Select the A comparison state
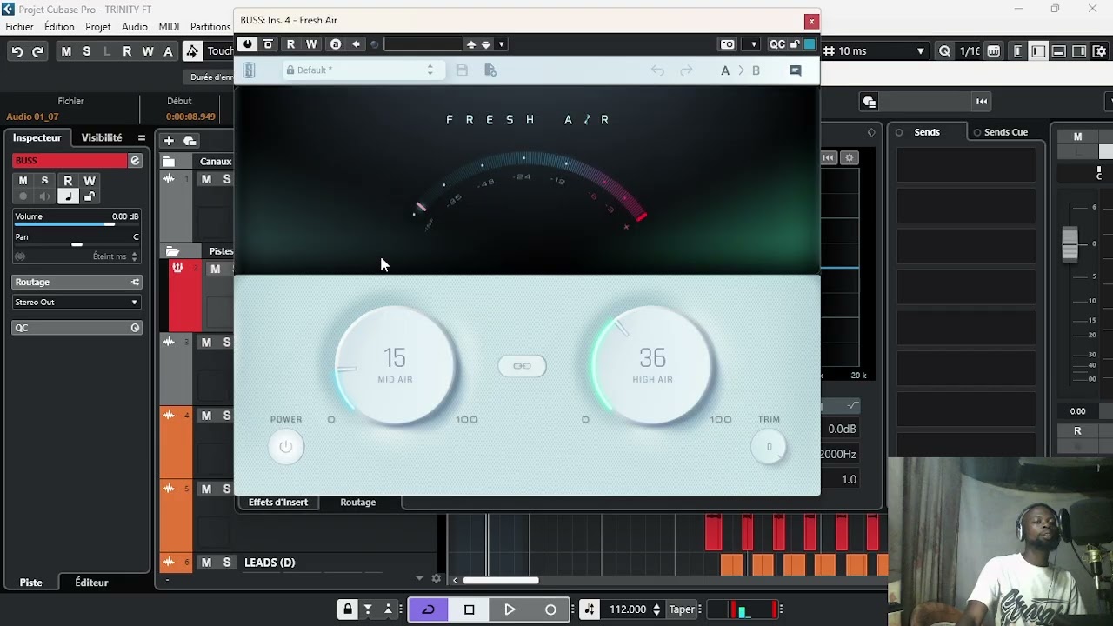Image resolution: width=1113 pixels, height=626 pixels. [725, 70]
